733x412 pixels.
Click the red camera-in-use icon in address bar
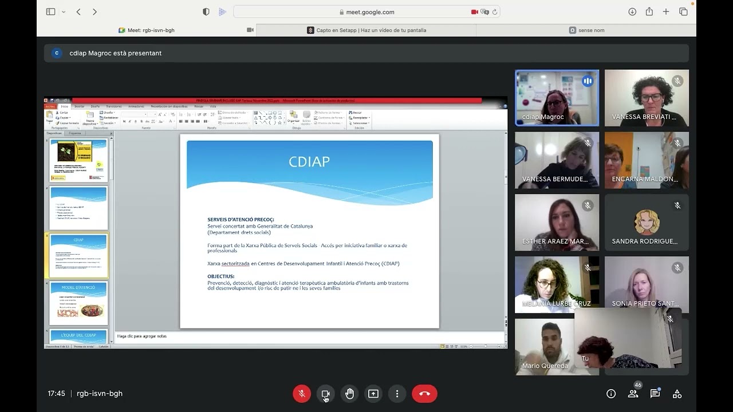[474, 11]
